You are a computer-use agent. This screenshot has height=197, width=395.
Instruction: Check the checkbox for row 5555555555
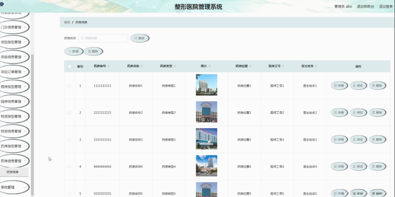pyautogui.click(x=69, y=194)
